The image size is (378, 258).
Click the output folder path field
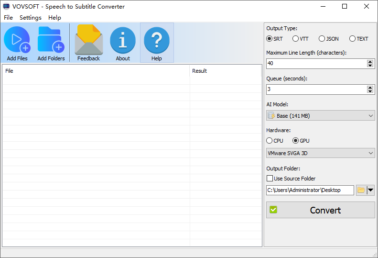(x=310, y=190)
